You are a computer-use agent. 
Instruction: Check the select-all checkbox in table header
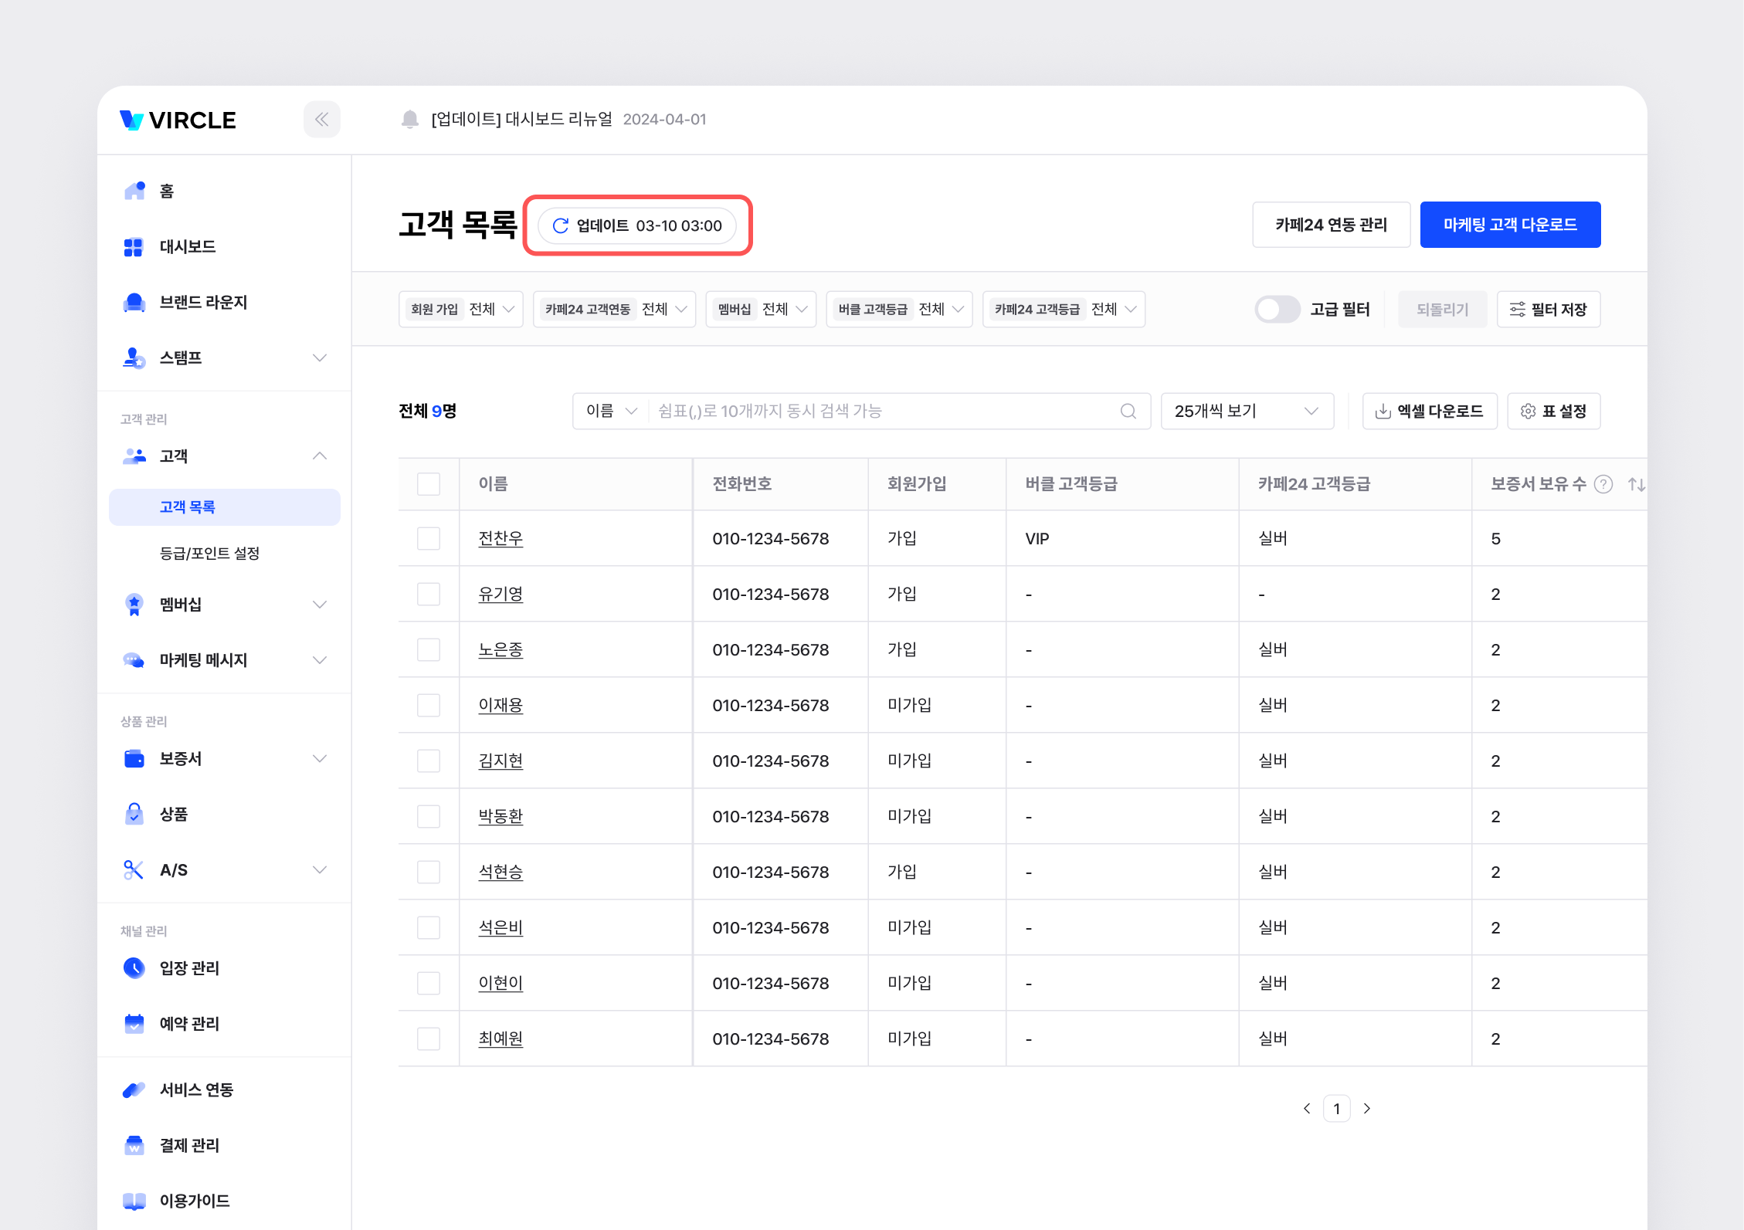tap(429, 484)
